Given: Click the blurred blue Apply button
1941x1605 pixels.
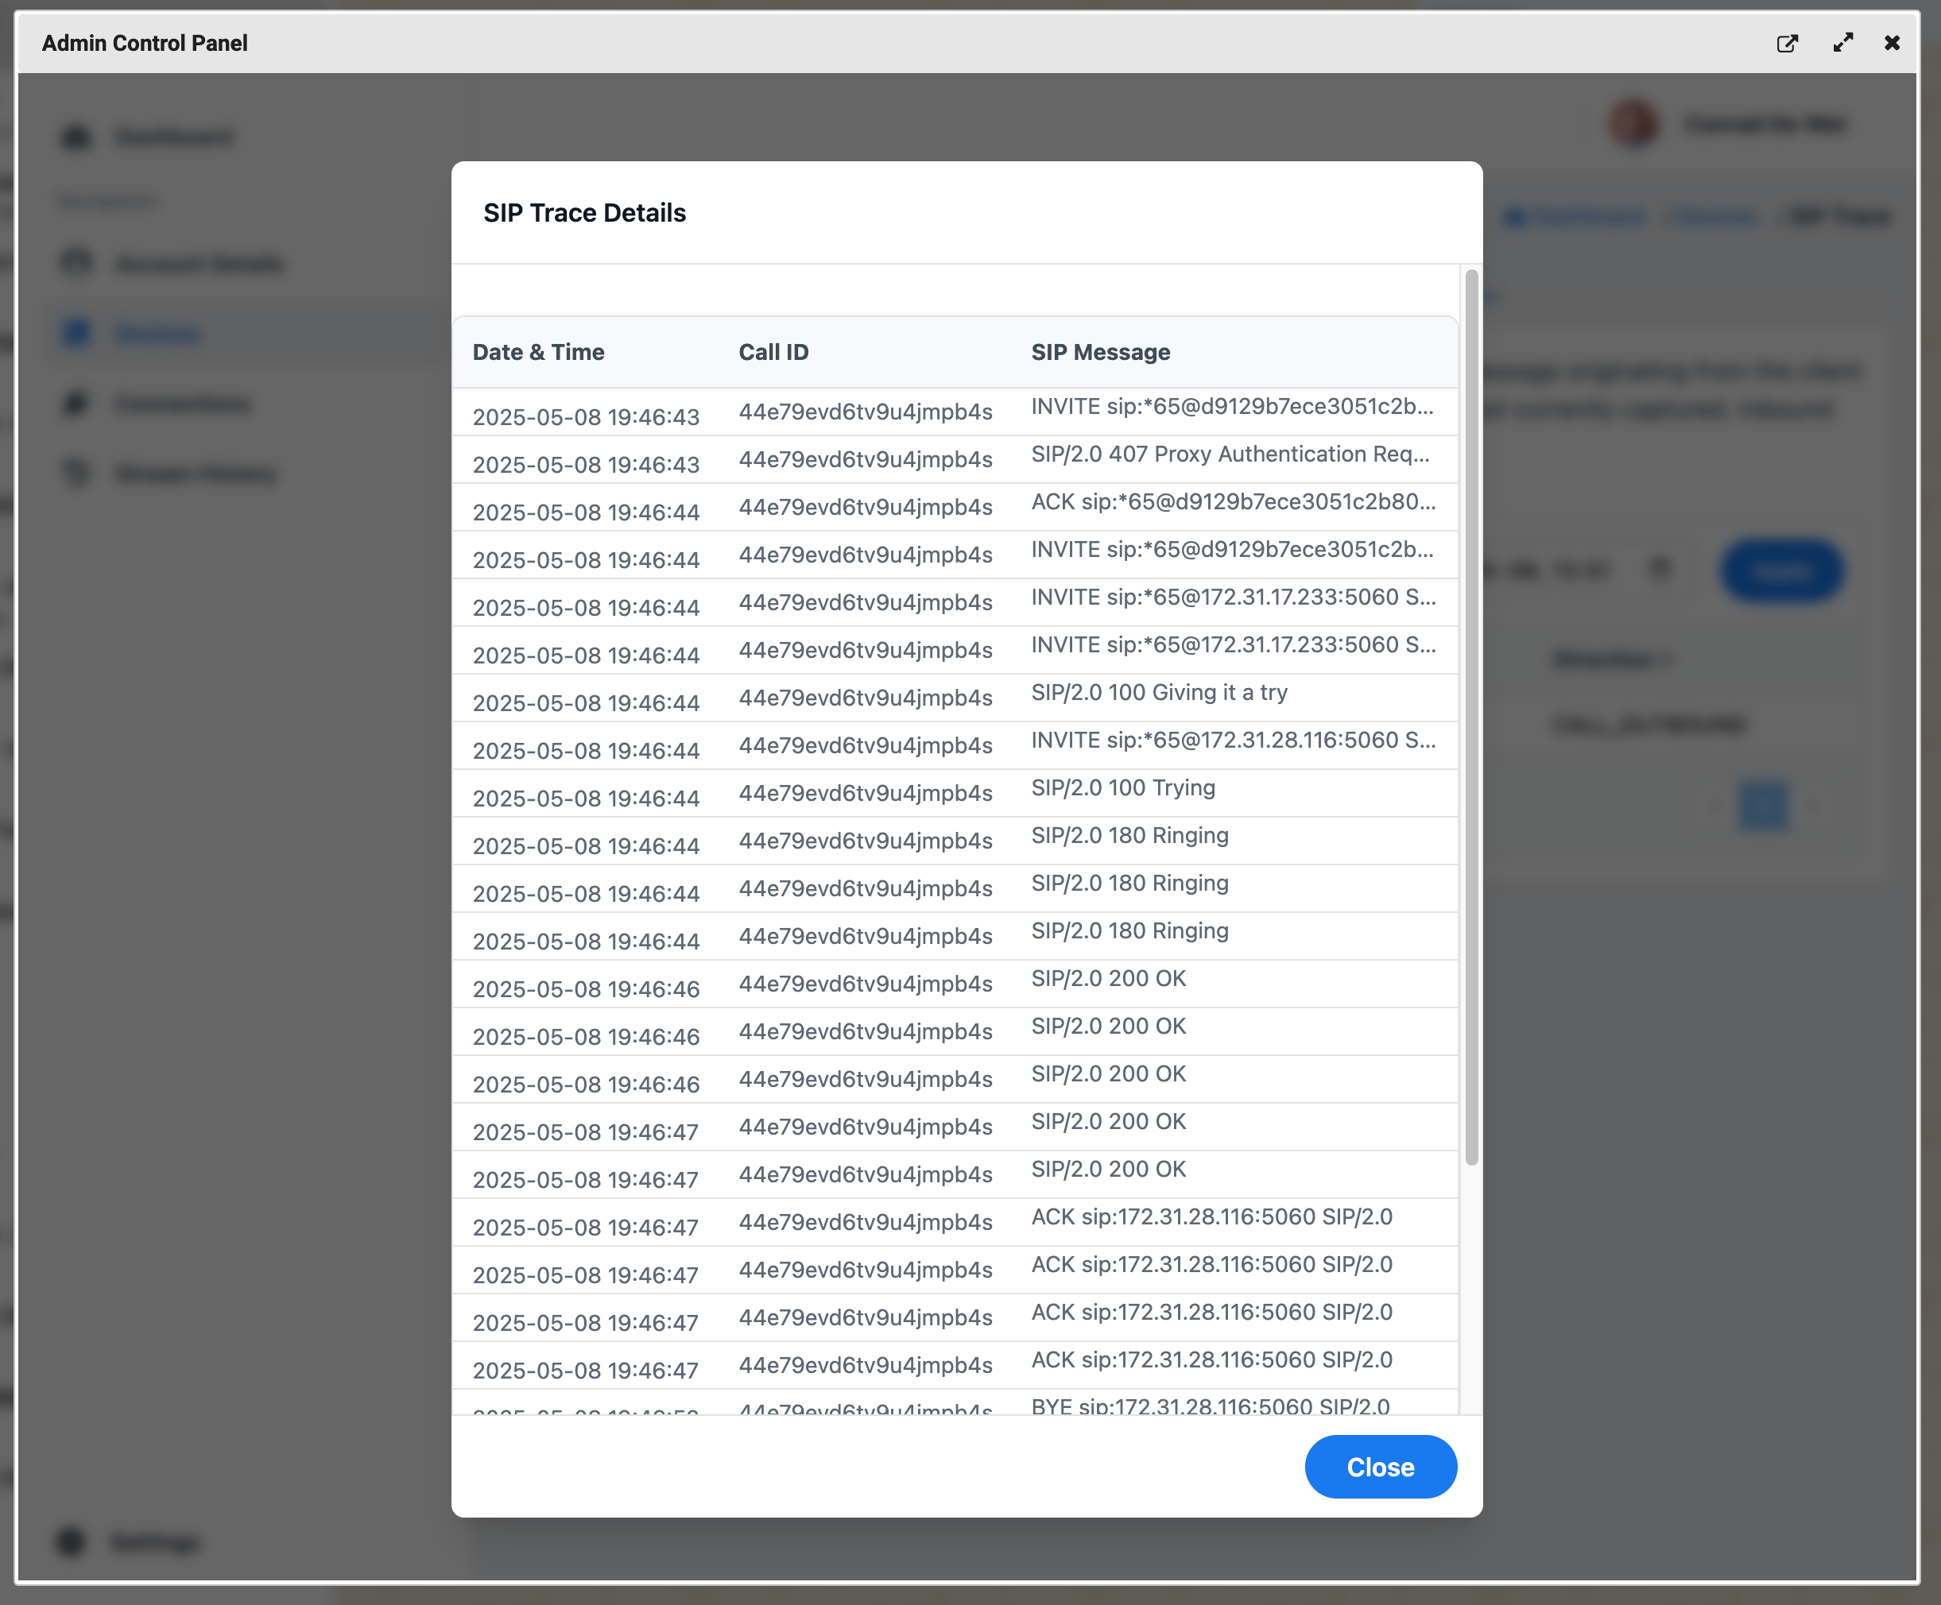Looking at the screenshot, I should (1781, 571).
